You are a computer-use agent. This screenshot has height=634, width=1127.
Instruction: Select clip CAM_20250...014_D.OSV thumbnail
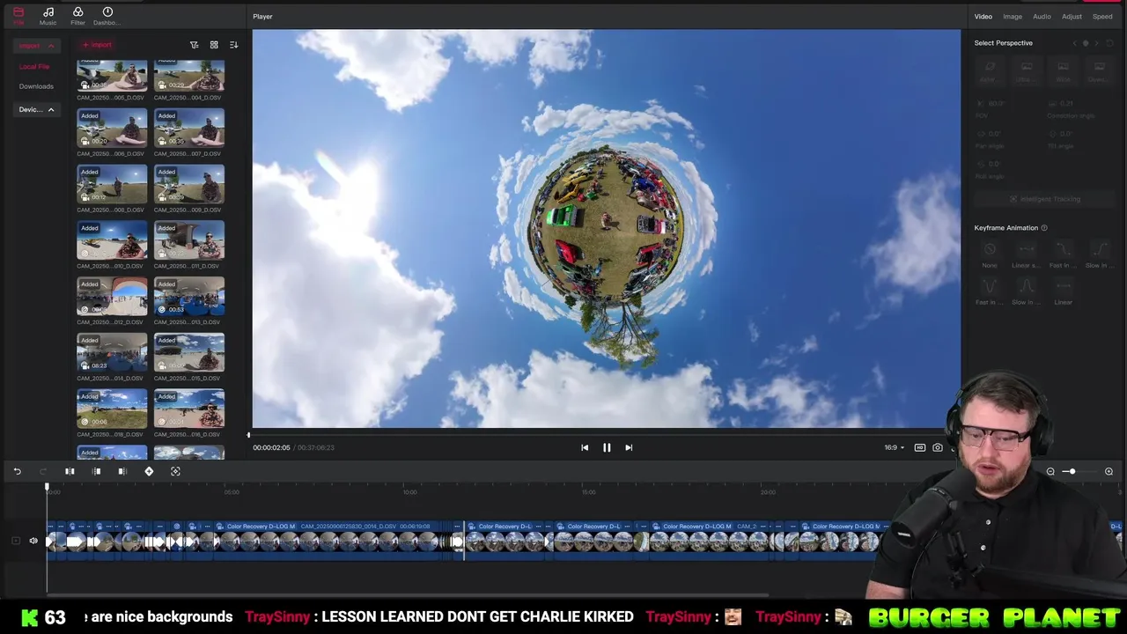click(x=112, y=352)
